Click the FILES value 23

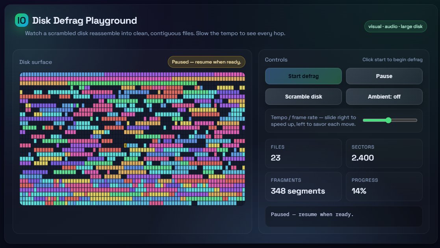coord(276,158)
